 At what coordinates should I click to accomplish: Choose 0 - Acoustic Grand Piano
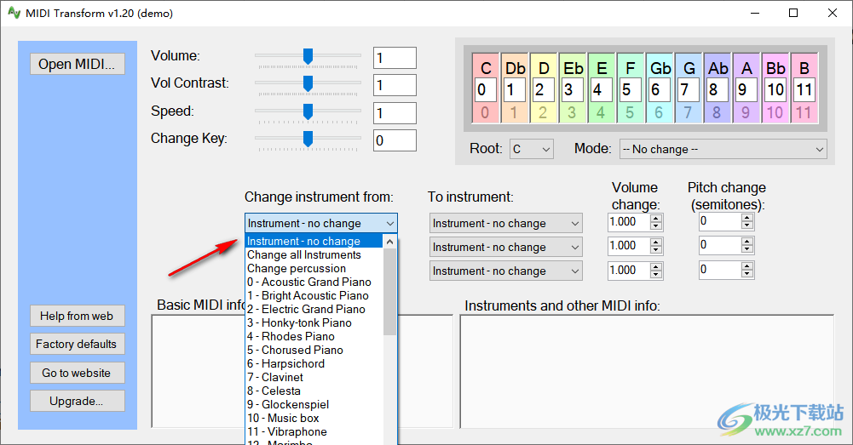(314, 282)
